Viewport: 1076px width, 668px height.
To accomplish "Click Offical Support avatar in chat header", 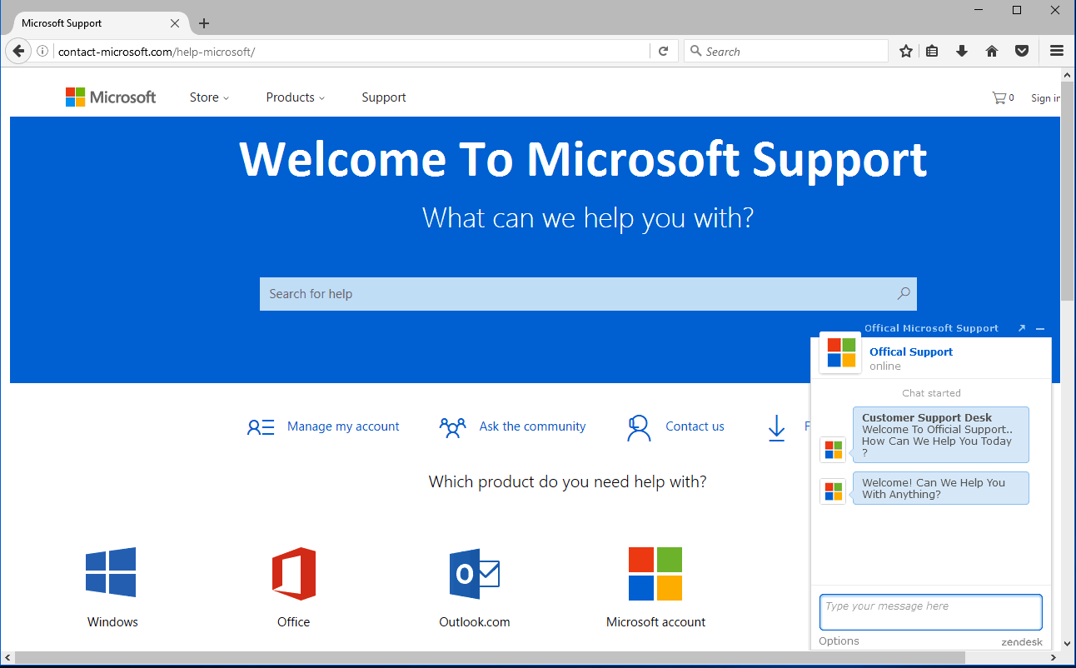I will coord(840,352).
